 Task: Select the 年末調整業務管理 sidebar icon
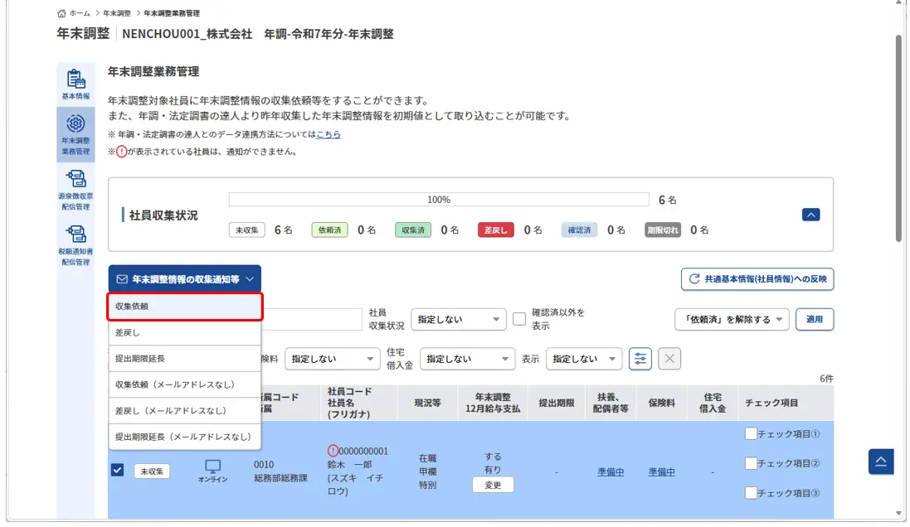click(x=75, y=133)
